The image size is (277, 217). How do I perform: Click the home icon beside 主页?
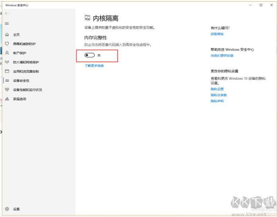7,35
